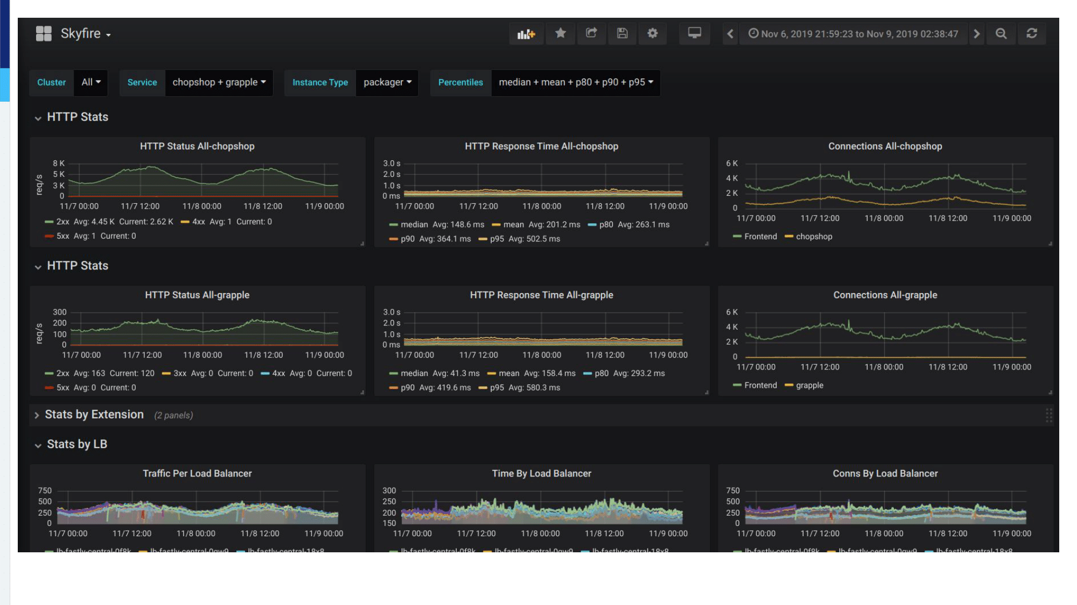Click the Stats by Extension row drag handle
This screenshot has height=605, width=1077.
[x=1048, y=415]
